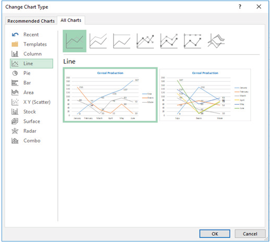Choose the Bar category label
The width and height of the screenshot is (271, 242).
(27, 83)
